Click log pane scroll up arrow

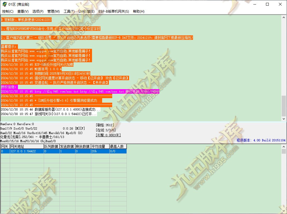[x=284, y=17]
